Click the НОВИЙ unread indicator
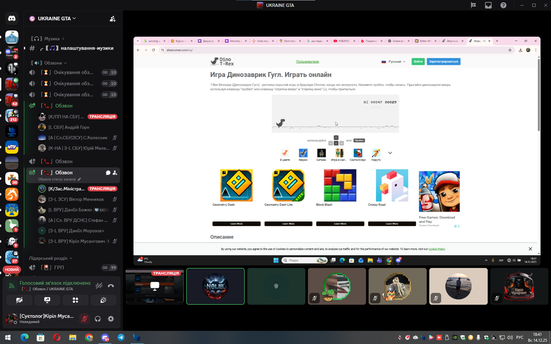The image size is (551, 344). click(x=12, y=270)
